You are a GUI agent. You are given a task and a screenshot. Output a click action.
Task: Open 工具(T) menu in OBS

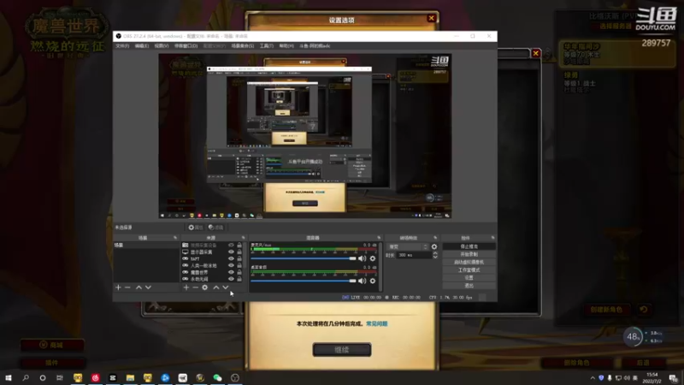point(266,46)
